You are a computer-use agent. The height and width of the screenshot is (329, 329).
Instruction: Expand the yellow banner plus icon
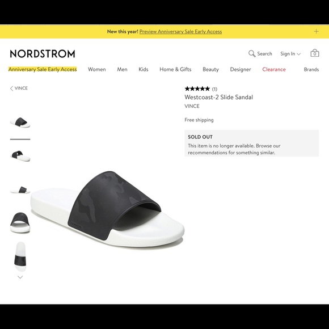click(316, 31)
